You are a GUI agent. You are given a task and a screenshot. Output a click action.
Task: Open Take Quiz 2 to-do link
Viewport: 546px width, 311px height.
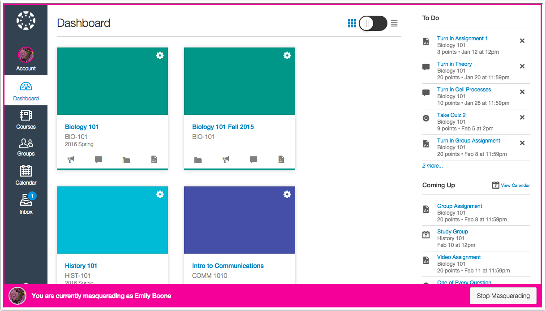(x=451, y=115)
